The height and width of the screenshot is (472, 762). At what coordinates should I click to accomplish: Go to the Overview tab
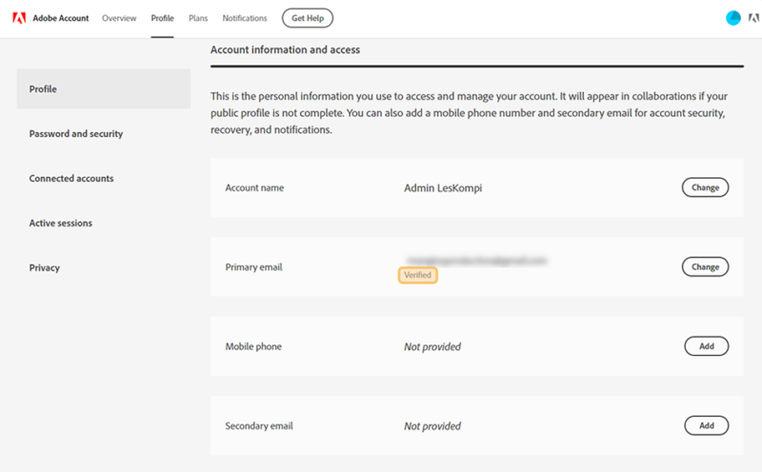coord(119,18)
